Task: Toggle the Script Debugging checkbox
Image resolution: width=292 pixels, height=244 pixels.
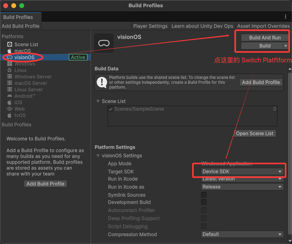Action: [204, 226]
